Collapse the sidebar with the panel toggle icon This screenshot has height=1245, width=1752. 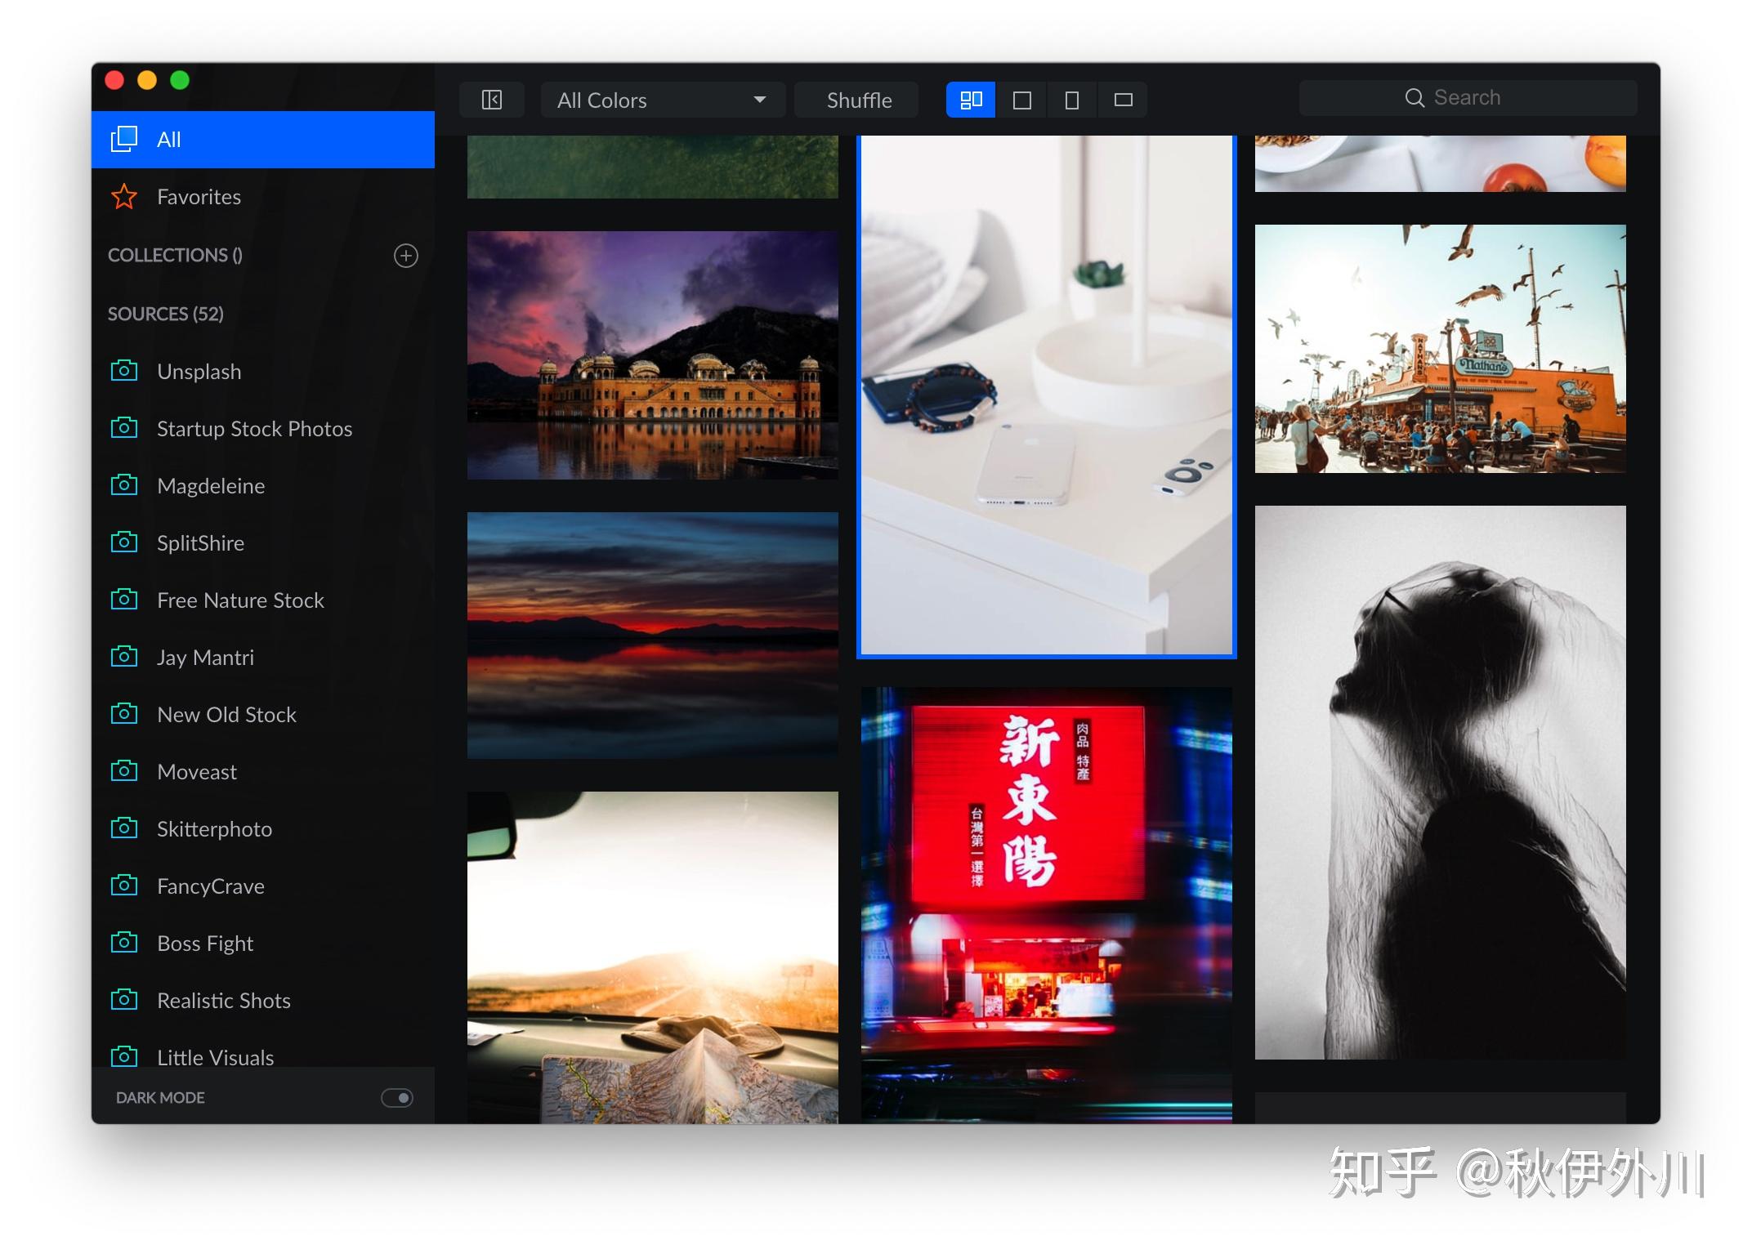491,100
